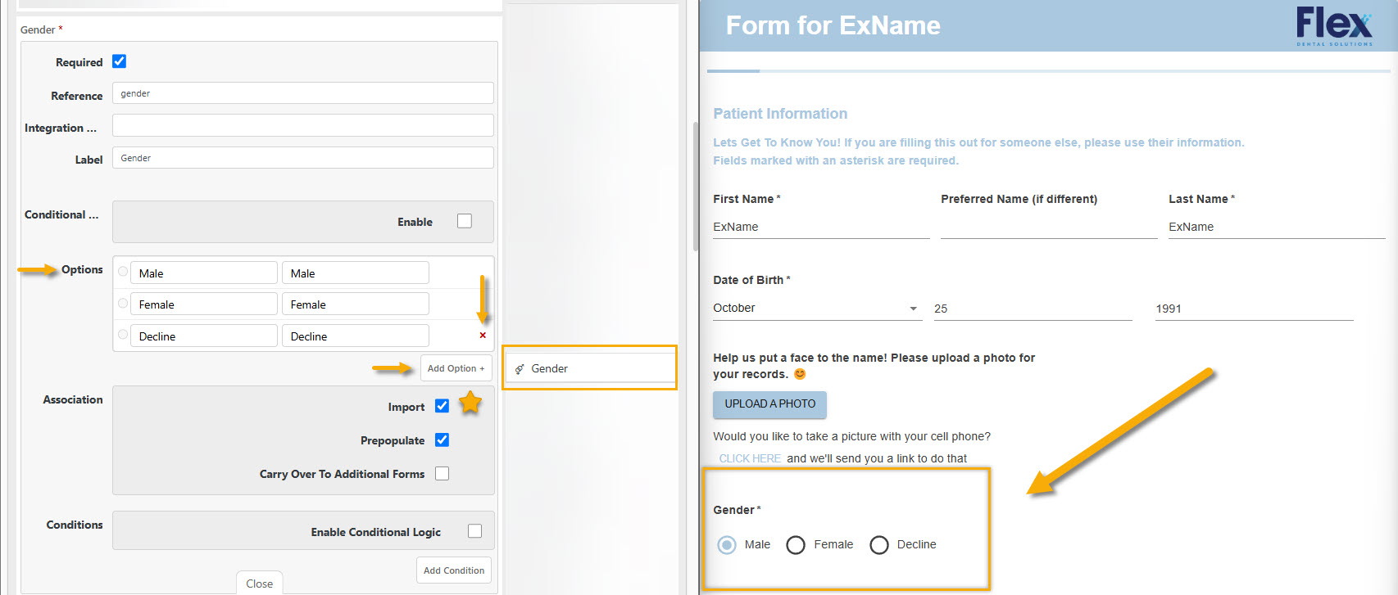Viewport: 1398px width, 595px height.
Task: Choose Female radio button in form preview
Action: point(796,545)
